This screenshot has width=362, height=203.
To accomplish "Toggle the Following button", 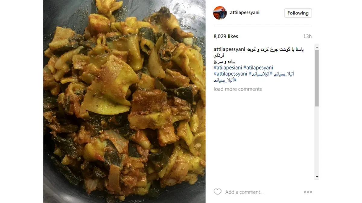I will click(x=298, y=13).
